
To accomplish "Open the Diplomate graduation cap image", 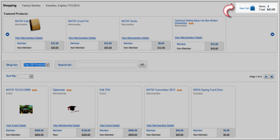I will pyautogui.click(x=73, y=109).
